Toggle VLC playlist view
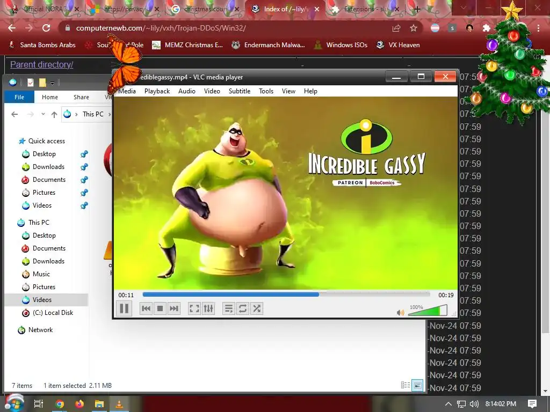The width and height of the screenshot is (550, 412). pos(229,308)
